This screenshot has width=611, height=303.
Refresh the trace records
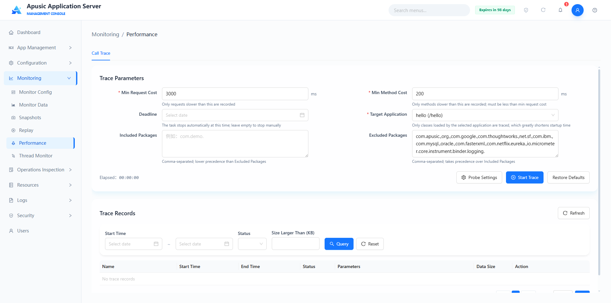(x=573, y=213)
